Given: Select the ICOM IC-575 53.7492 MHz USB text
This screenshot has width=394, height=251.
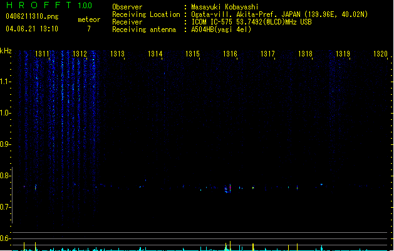Looking at the screenshot, I should coord(251,22).
